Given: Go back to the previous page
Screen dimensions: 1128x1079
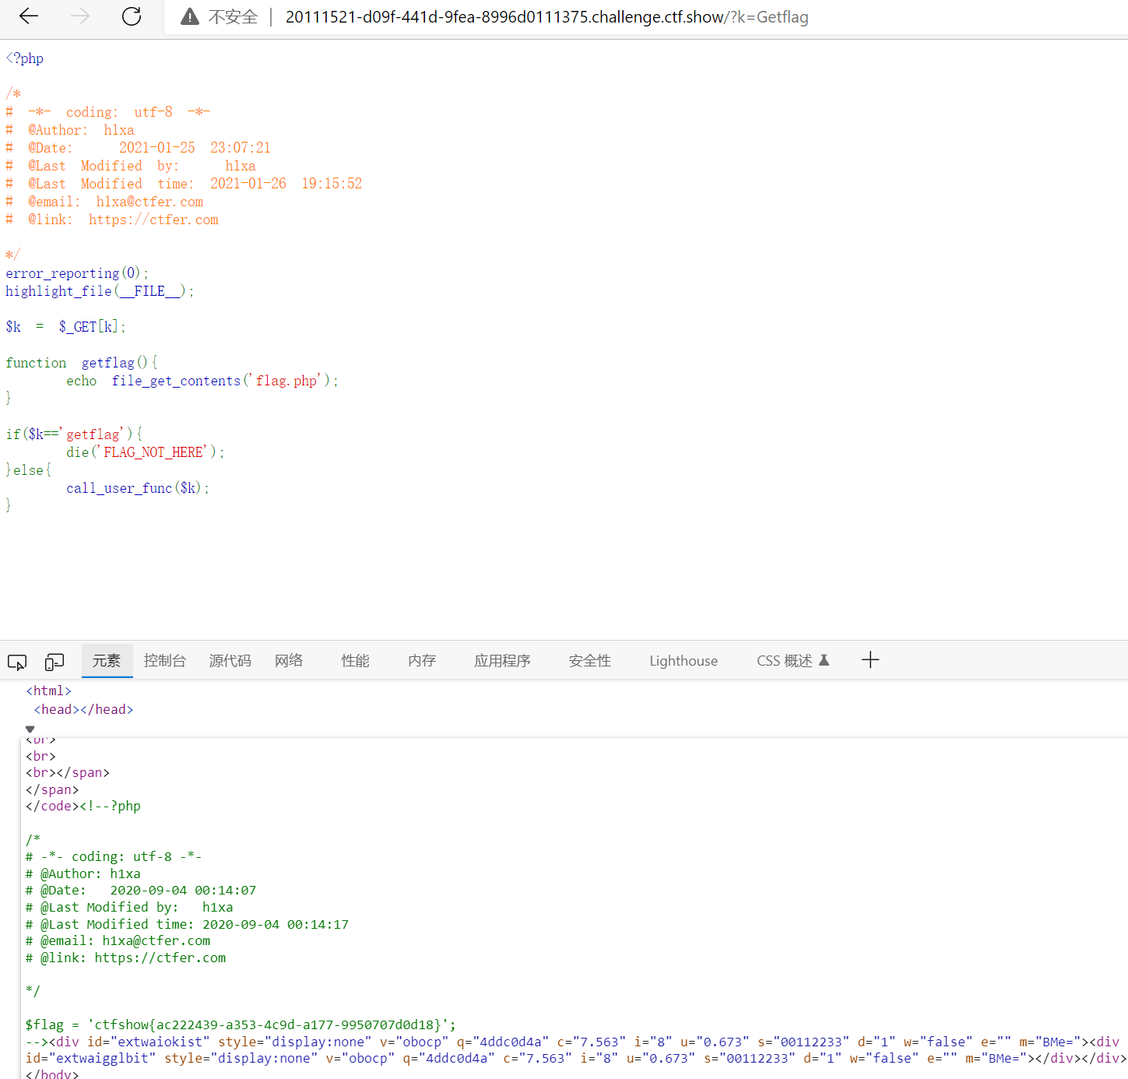Looking at the screenshot, I should tap(29, 16).
